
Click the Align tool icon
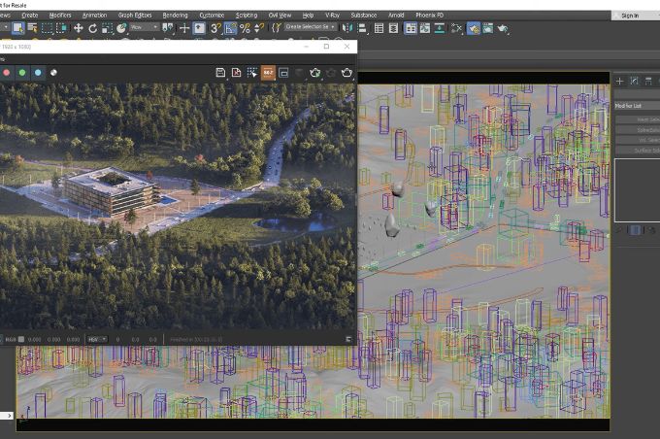coord(362,28)
